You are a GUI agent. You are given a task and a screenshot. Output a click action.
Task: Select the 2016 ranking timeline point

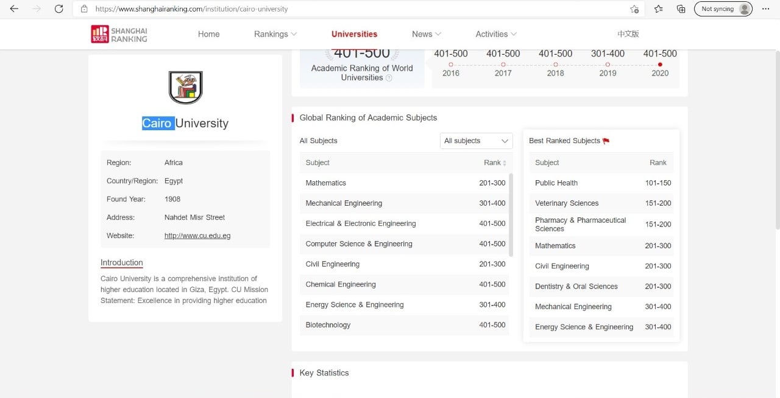tap(451, 65)
